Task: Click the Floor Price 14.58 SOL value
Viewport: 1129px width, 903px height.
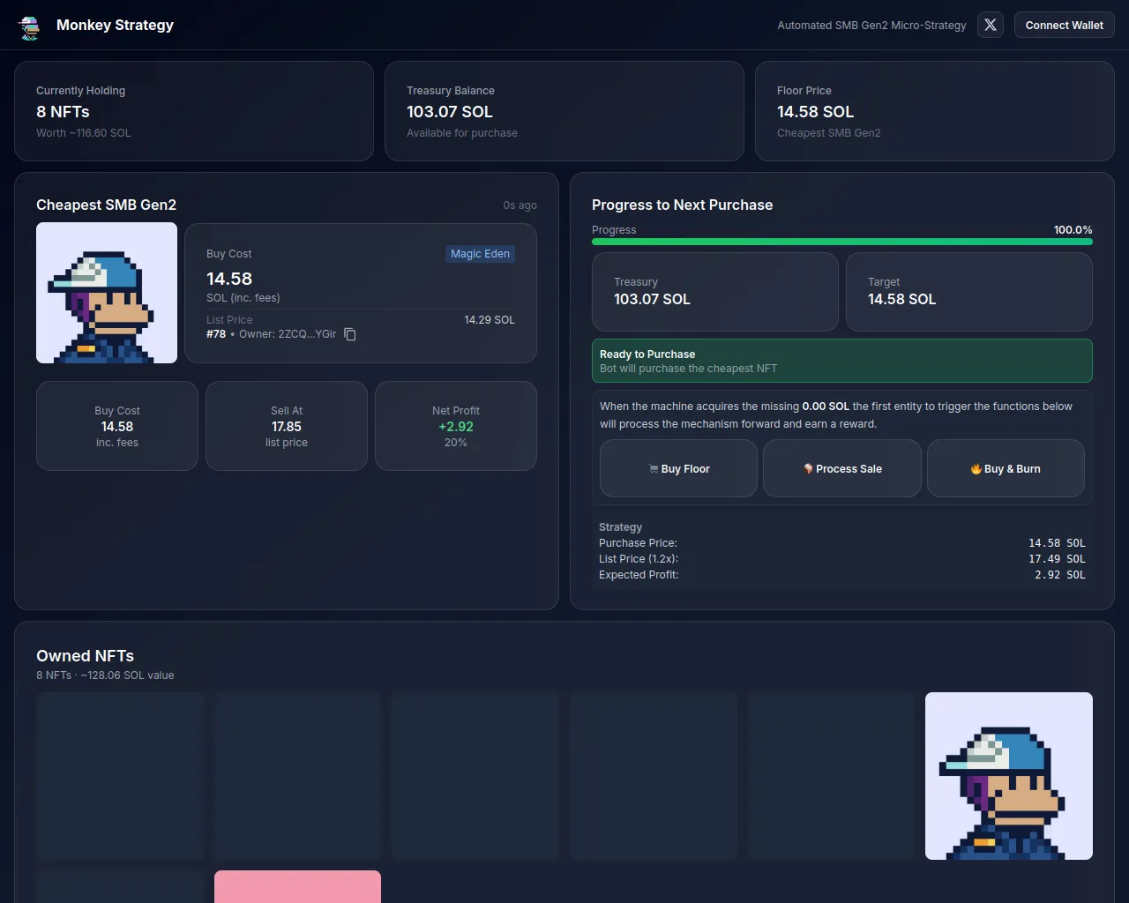Action: click(x=815, y=112)
